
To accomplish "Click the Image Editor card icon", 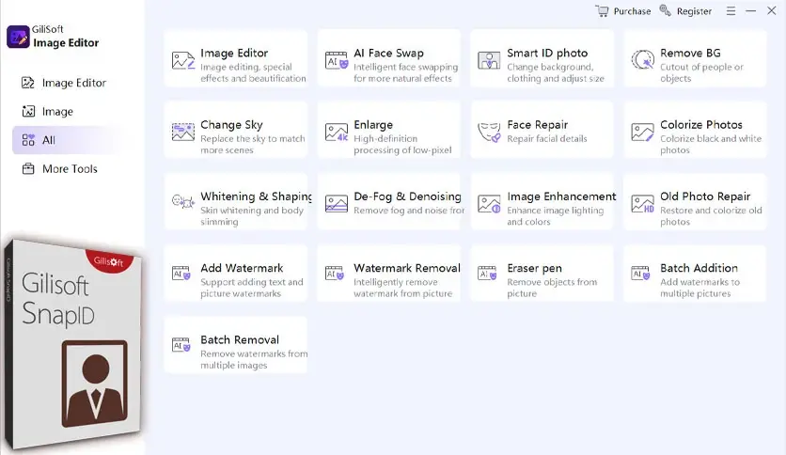I will point(183,60).
